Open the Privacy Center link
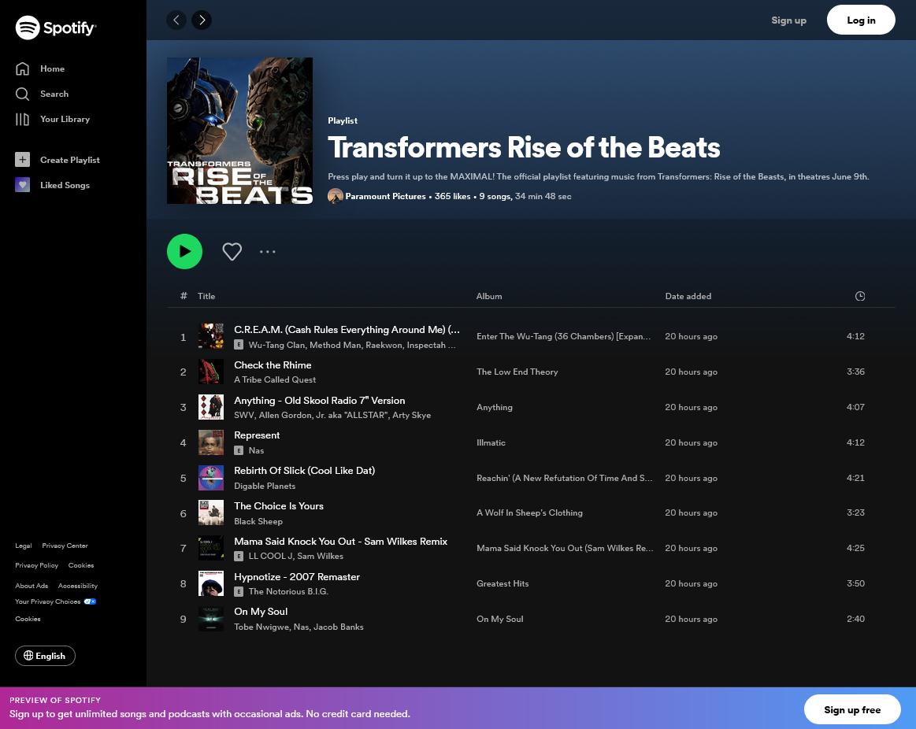916x729 pixels. point(65,546)
